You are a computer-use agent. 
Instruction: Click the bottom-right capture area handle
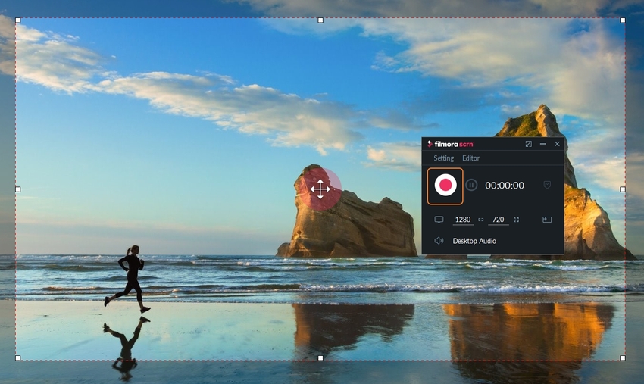click(623, 358)
